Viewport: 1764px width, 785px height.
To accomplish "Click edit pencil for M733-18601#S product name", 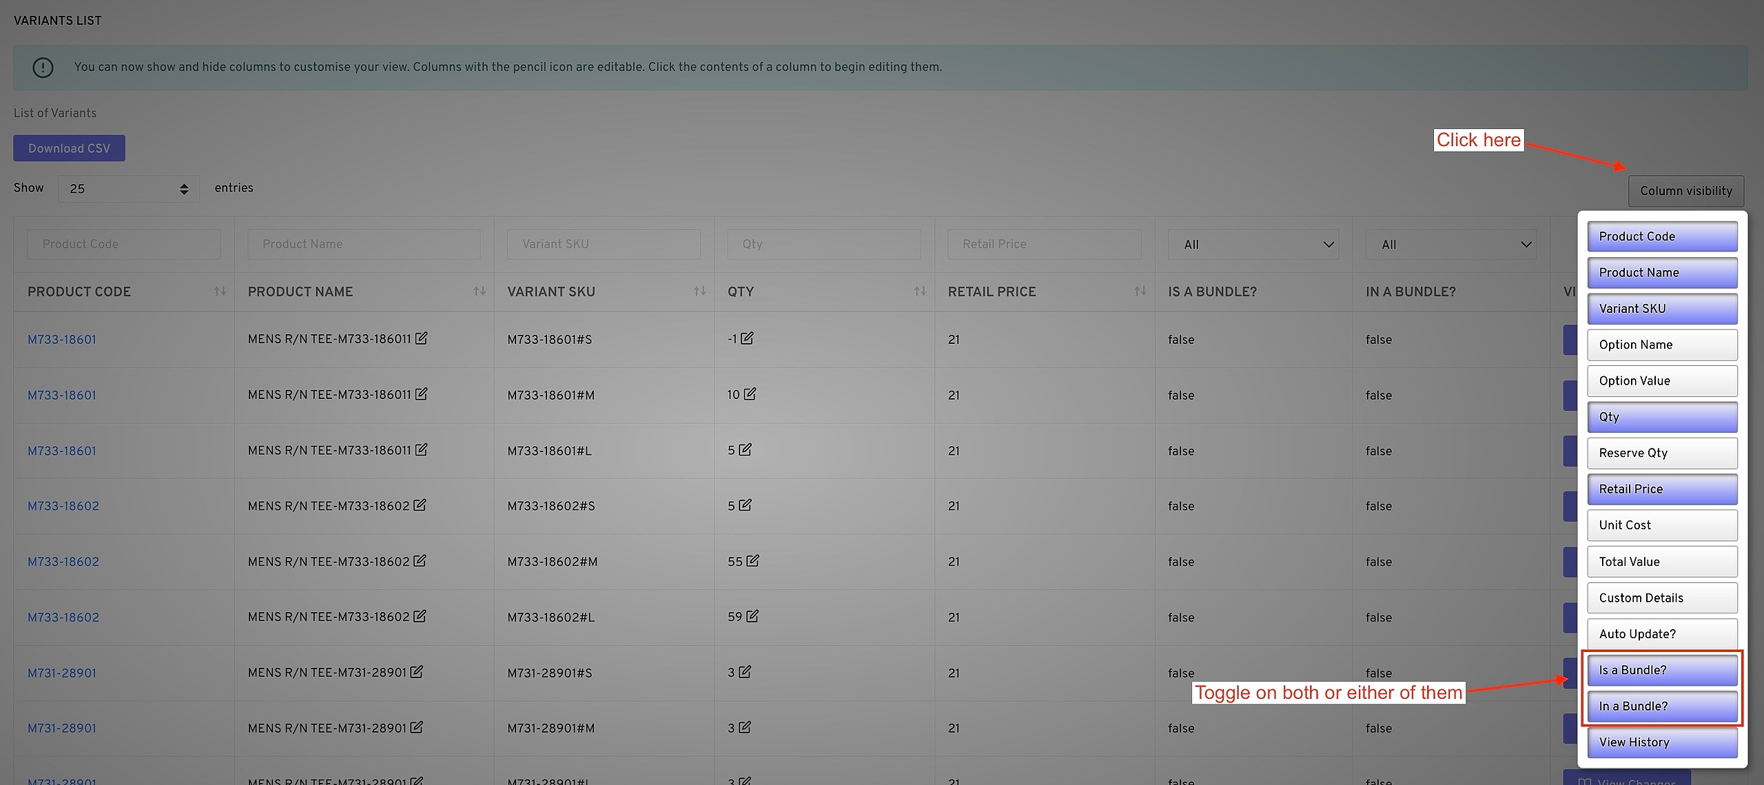I will point(421,338).
